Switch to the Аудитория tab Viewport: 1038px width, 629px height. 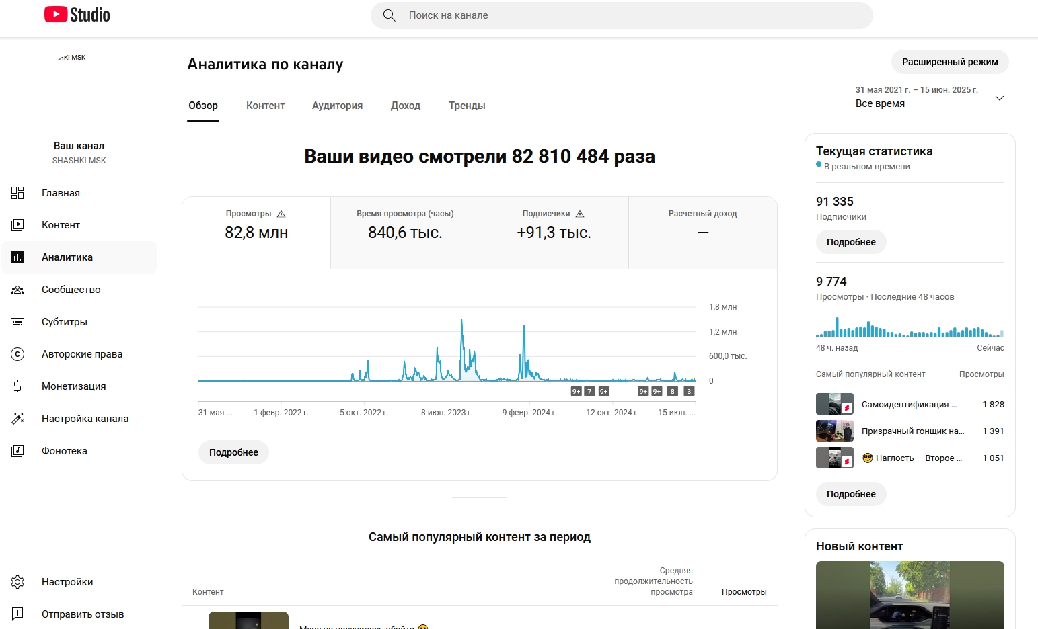337,106
